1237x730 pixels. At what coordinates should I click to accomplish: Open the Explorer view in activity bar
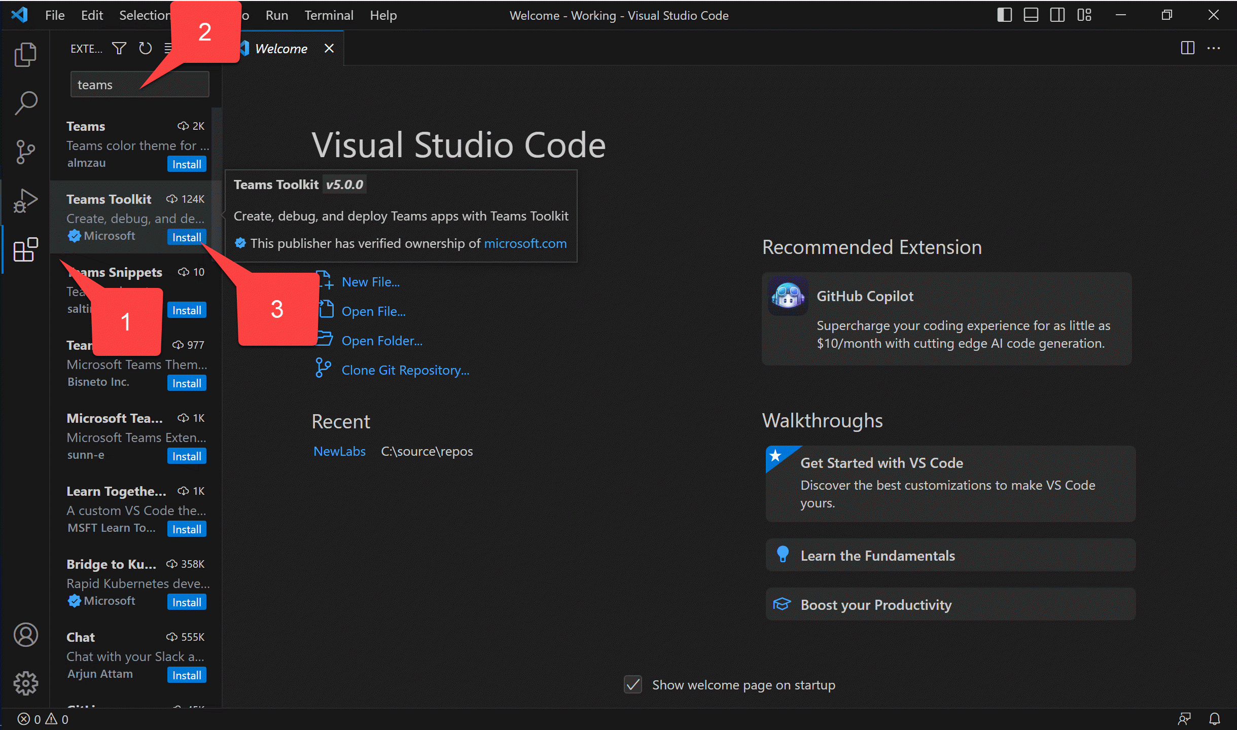(x=25, y=54)
